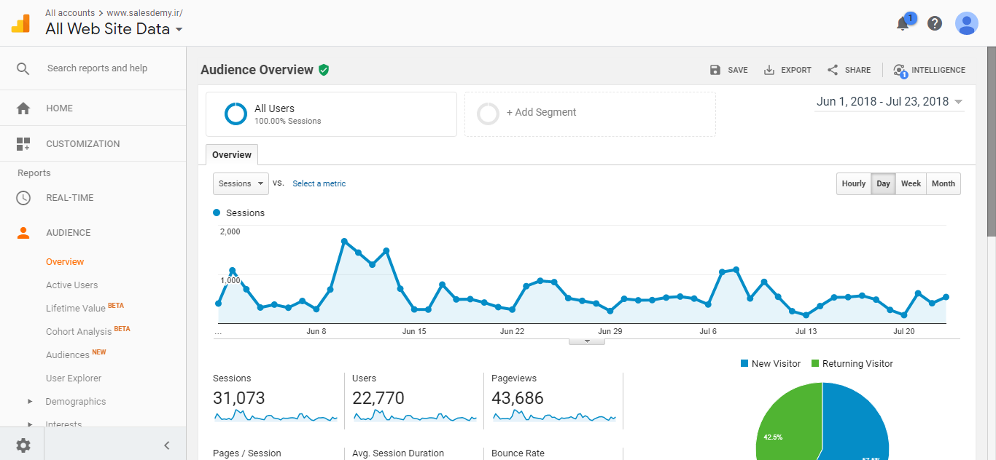Click the Select a metric link

319,183
